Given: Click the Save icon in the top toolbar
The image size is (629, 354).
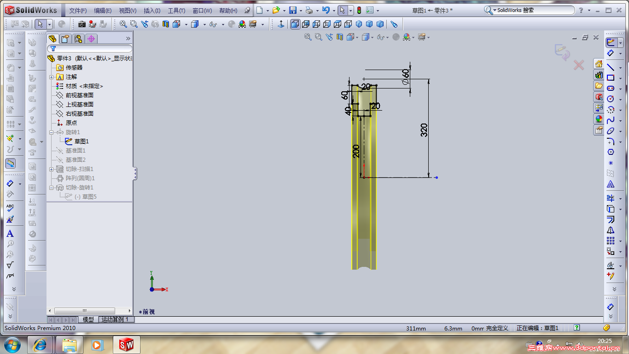Looking at the screenshot, I should click(x=292, y=10).
